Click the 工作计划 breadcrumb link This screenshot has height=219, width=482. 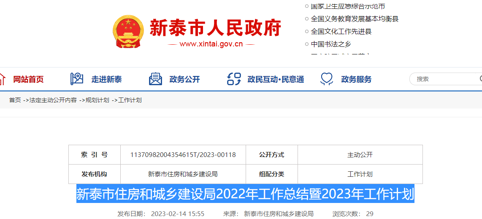click(130, 100)
